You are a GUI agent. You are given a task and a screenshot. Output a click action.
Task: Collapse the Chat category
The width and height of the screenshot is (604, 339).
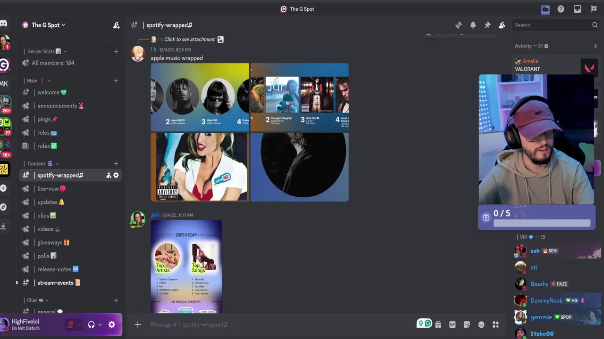point(37,300)
